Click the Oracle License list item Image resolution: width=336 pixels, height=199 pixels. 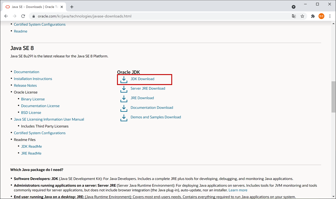click(26, 92)
